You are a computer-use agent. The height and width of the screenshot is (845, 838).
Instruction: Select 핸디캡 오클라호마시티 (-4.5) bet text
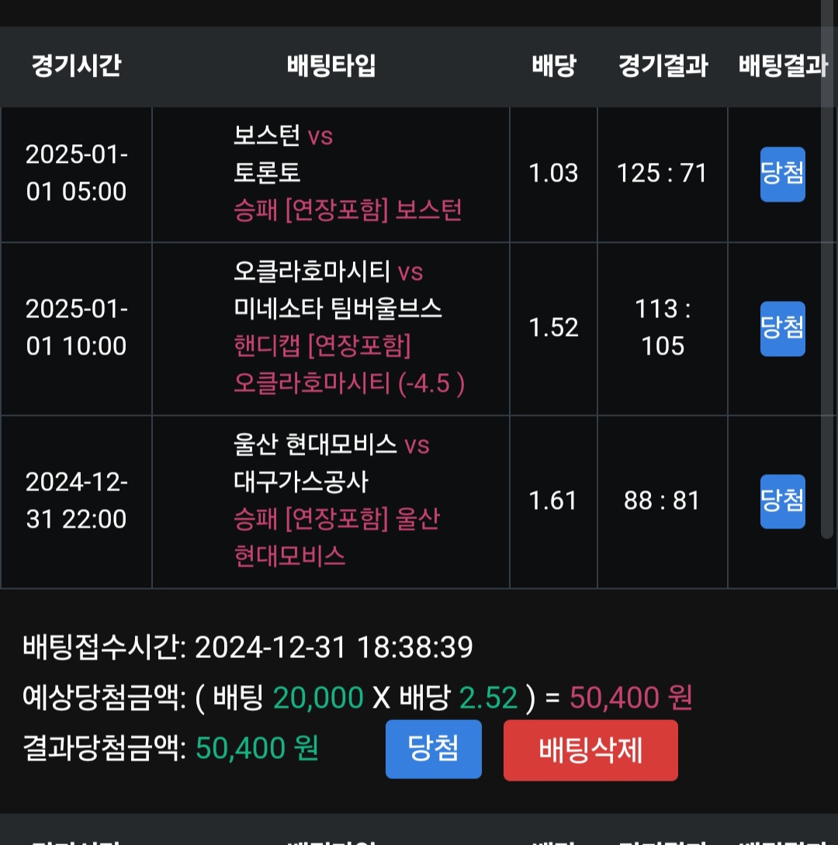pyautogui.click(x=349, y=365)
